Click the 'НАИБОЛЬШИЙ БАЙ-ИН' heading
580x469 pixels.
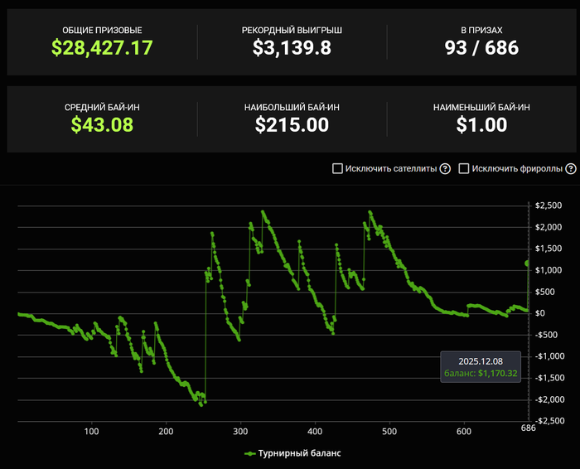pyautogui.click(x=292, y=107)
